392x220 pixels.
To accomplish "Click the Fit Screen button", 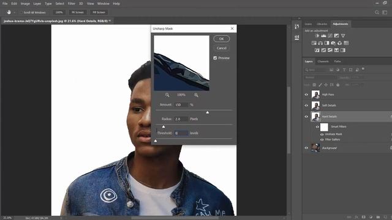I will (78, 12).
